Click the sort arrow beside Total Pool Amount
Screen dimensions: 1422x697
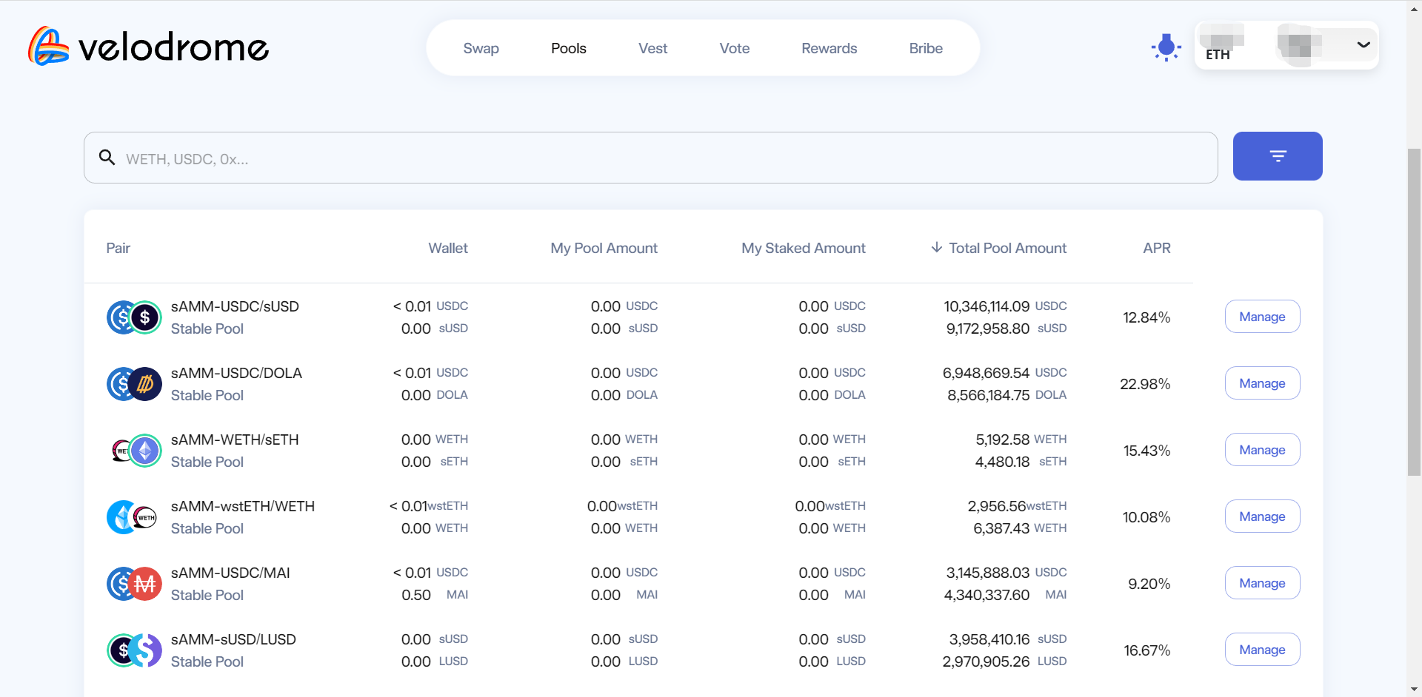[x=937, y=247]
